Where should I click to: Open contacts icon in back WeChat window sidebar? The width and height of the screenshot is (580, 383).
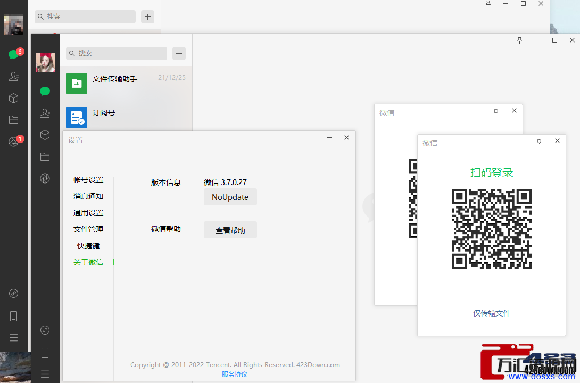click(14, 76)
